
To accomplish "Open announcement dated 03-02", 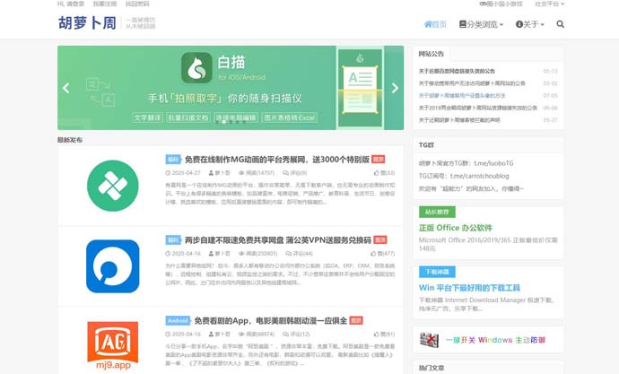I will 472,83.
